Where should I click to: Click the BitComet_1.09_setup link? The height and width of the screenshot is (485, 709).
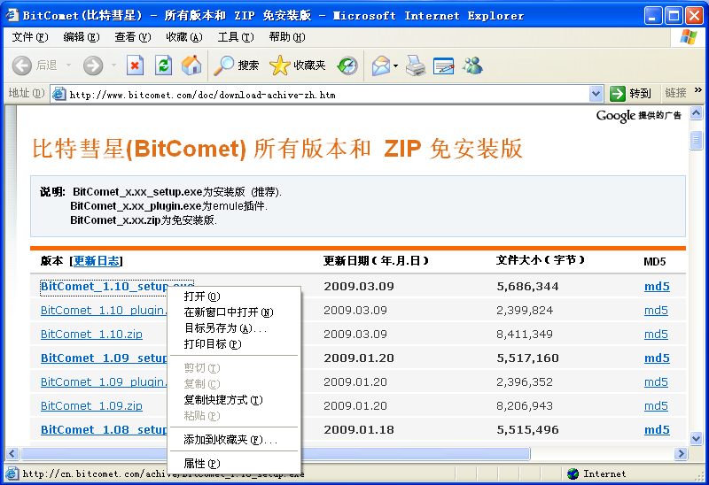point(104,358)
